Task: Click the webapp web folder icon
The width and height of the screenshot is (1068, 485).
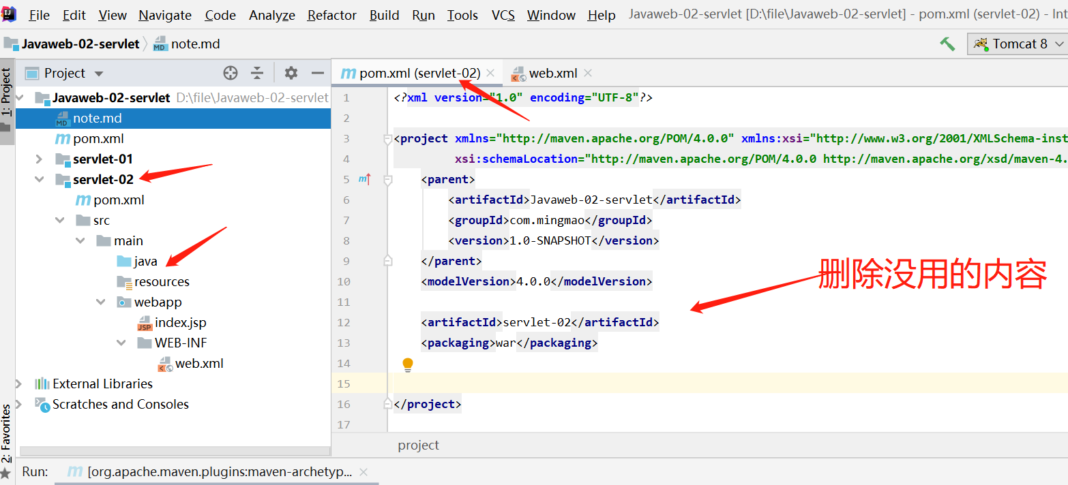Action: pos(124,302)
